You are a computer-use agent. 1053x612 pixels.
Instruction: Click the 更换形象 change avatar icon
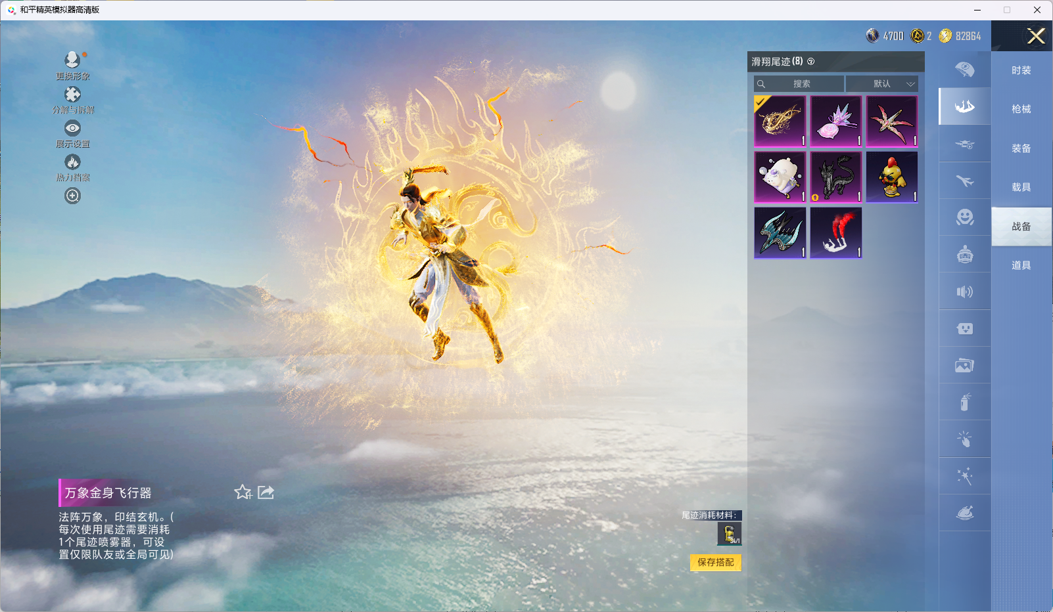coord(72,60)
